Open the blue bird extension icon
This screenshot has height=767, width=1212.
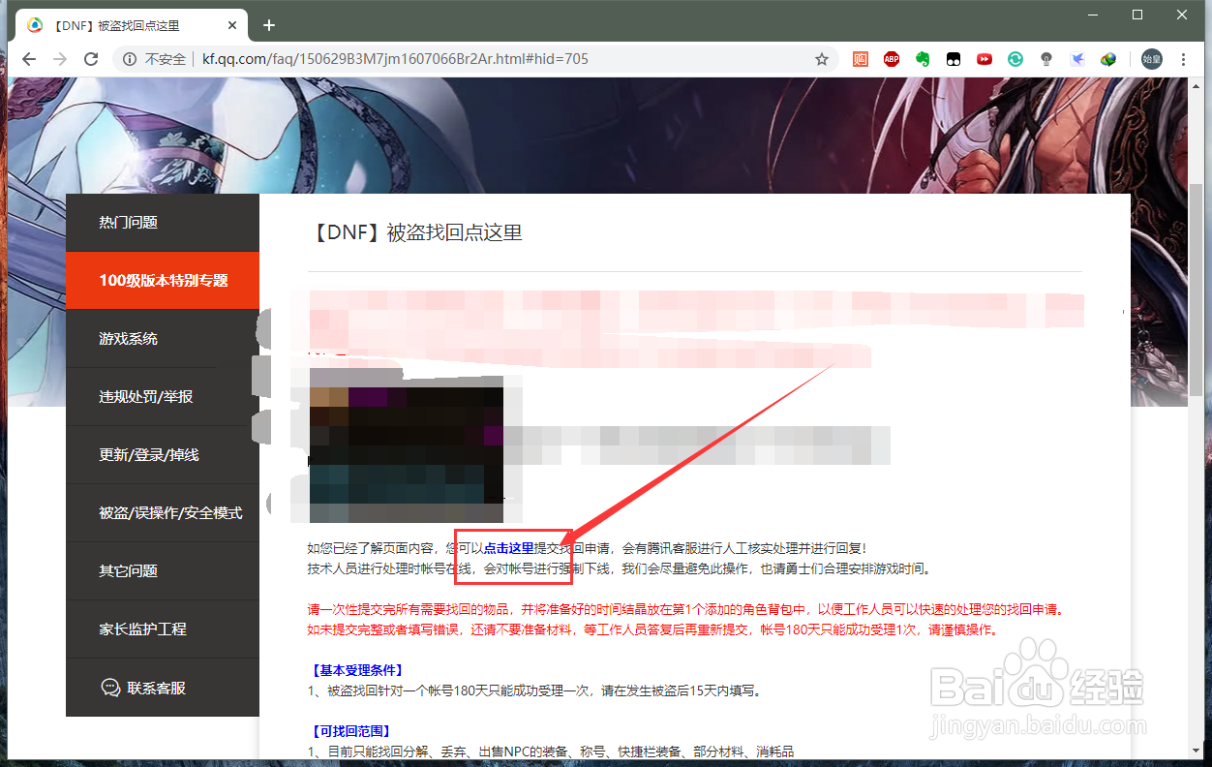(x=1077, y=59)
